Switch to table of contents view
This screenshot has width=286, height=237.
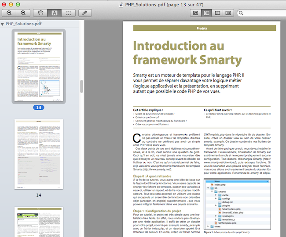217,13
